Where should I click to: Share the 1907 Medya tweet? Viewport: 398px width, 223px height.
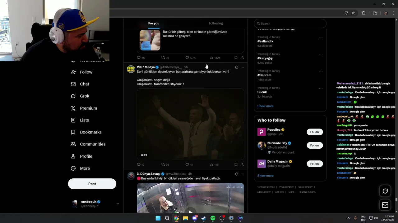click(242, 164)
